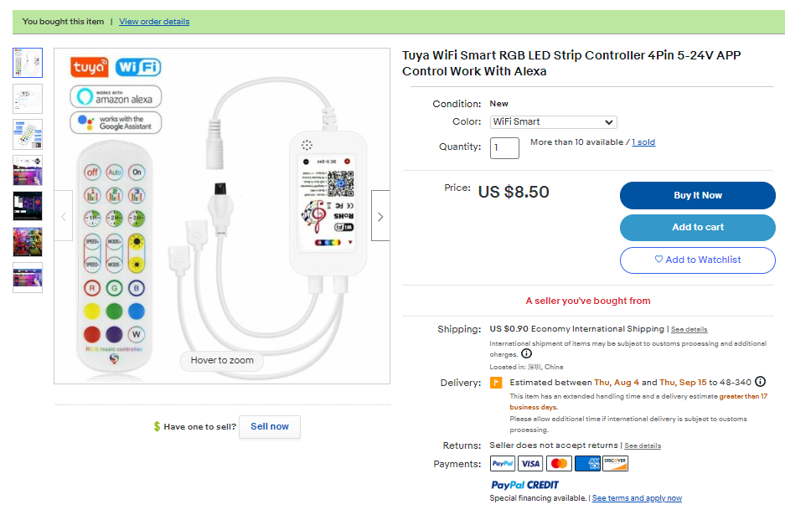Click the shipping charges info icon
785x520 pixels.
tap(526, 353)
